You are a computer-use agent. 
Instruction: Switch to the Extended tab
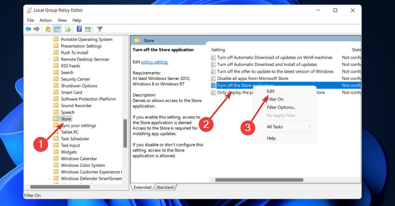coord(142,187)
